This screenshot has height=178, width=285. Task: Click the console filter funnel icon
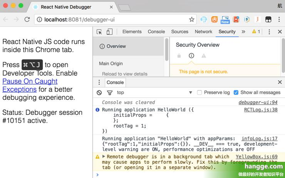click(110, 93)
